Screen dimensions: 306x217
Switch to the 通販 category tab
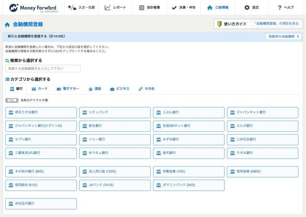tap(95, 89)
